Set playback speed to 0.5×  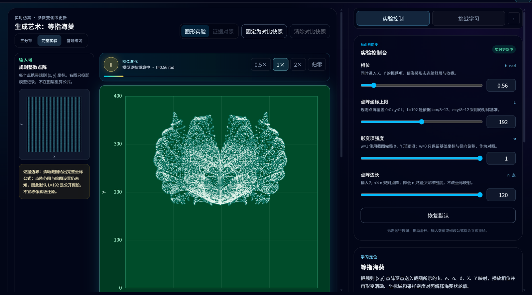(x=261, y=65)
